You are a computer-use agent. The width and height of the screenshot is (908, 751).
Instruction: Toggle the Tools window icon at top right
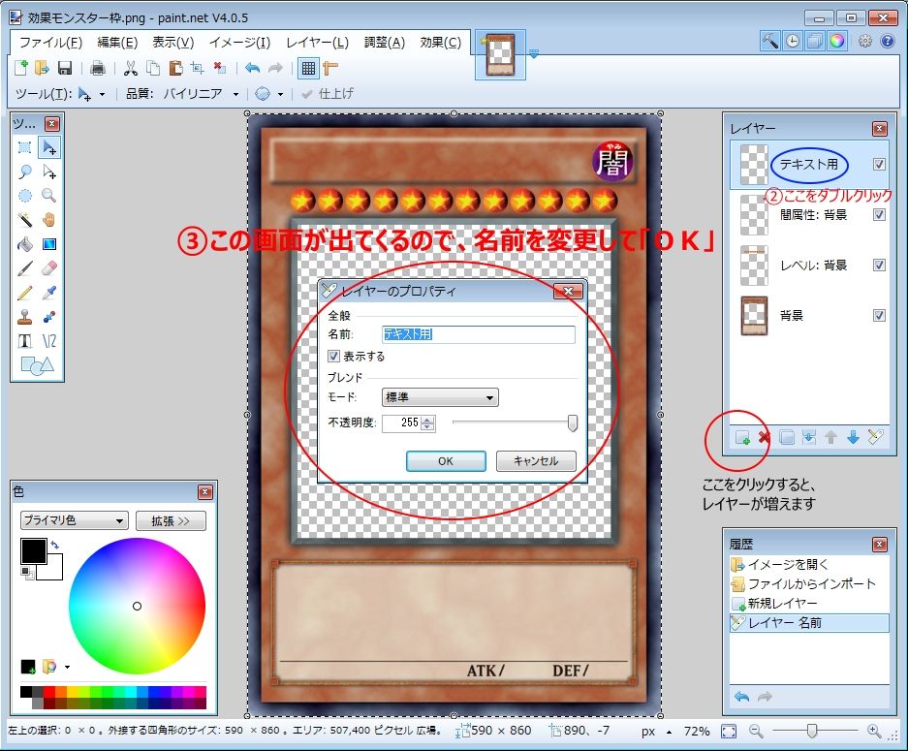(770, 41)
